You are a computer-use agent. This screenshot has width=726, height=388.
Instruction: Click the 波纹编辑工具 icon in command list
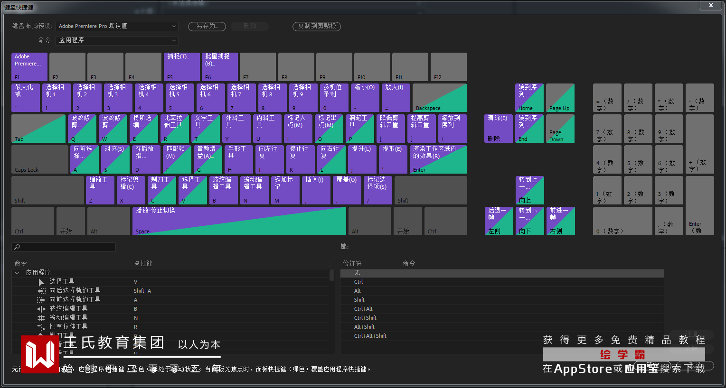[41, 309]
